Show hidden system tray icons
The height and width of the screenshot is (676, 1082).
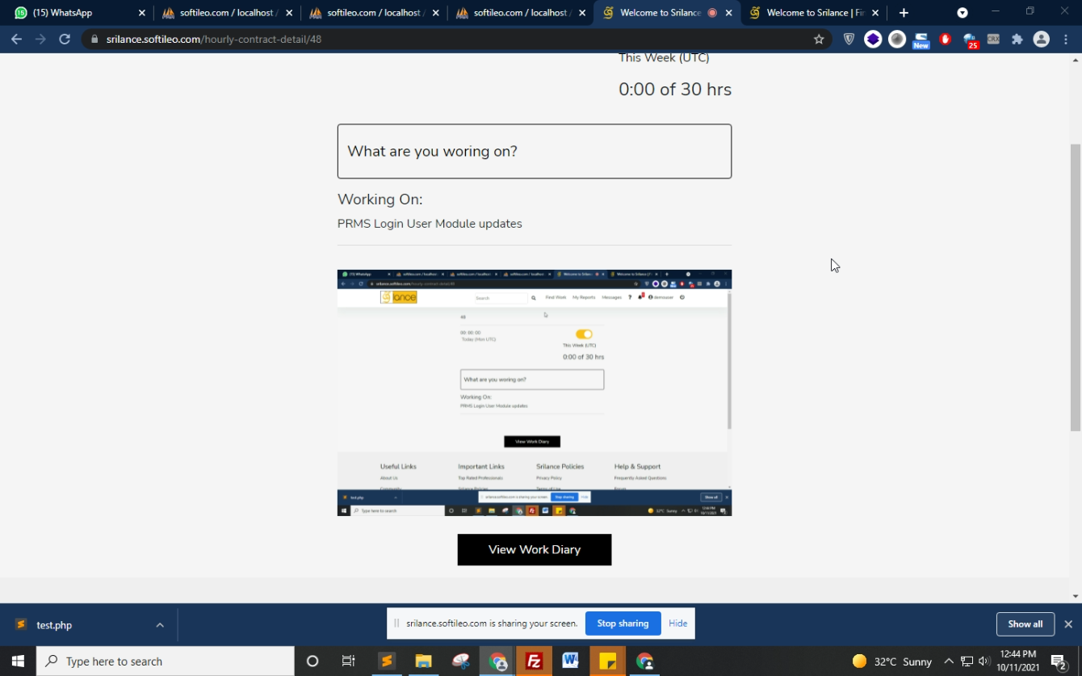tap(949, 661)
